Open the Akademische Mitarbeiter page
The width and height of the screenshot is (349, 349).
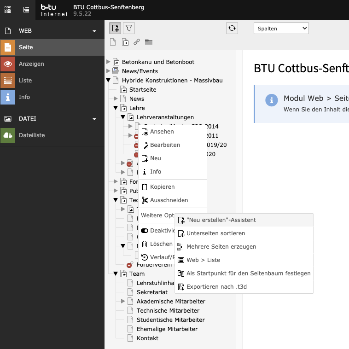coord(171,302)
